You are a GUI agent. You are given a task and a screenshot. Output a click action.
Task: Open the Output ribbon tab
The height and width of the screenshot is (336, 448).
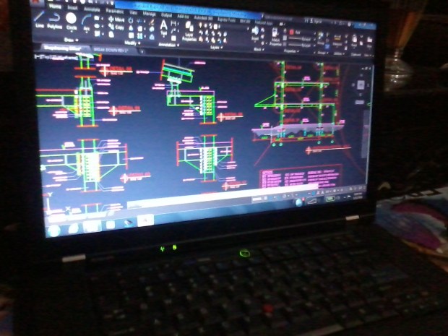[x=167, y=15]
